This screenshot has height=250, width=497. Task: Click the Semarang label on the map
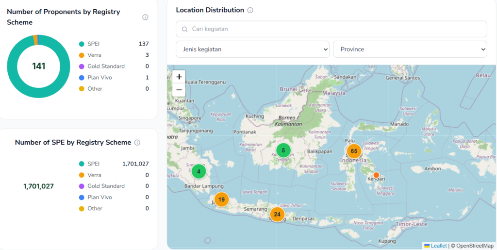255,209
